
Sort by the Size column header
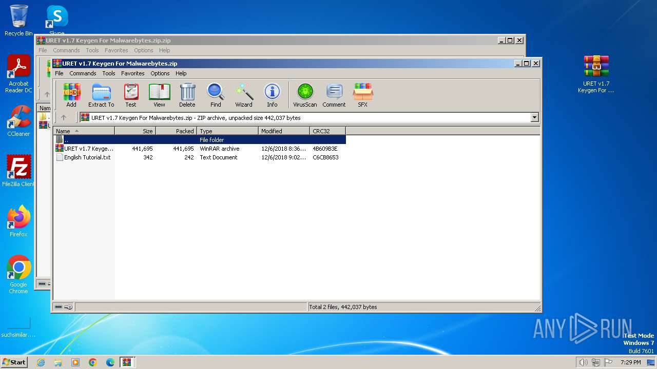(x=136, y=131)
